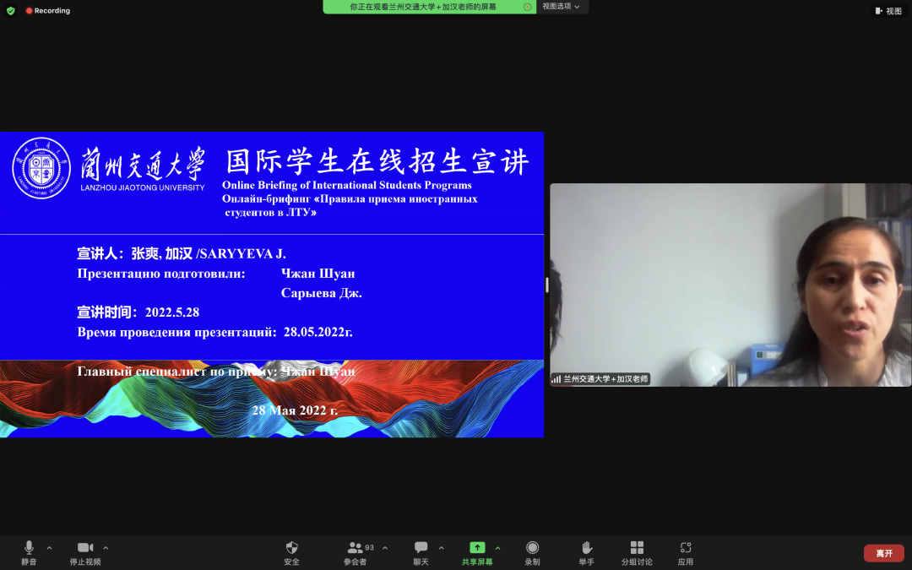The image size is (912, 570).
Task: Click the red Recording indicator
Action: tap(47, 10)
